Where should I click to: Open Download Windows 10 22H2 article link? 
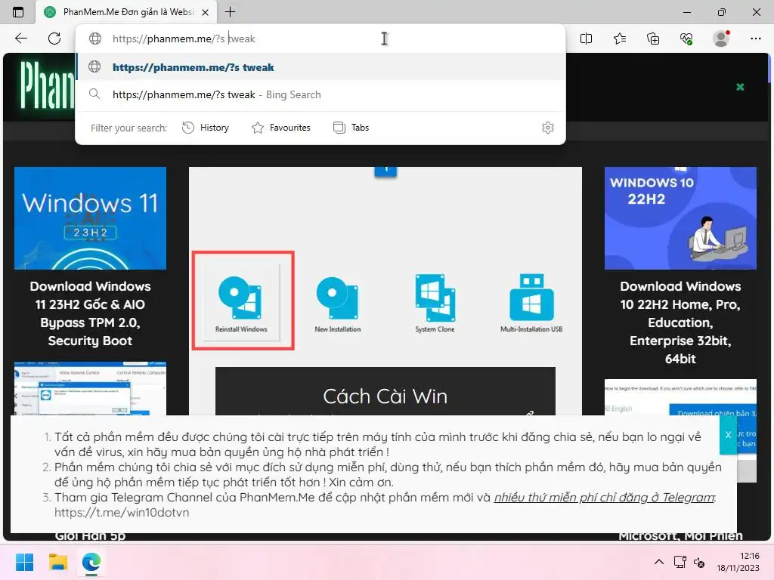coord(680,322)
